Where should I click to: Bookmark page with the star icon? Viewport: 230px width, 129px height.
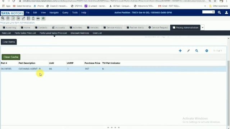pyautogui.click(x=215, y=1)
